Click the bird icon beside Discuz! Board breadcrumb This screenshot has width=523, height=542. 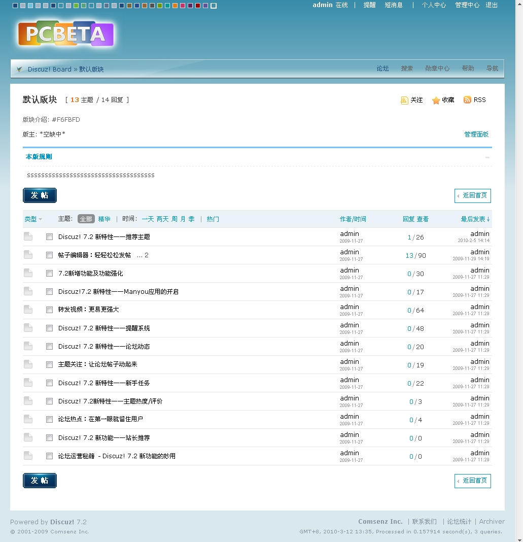pos(19,69)
